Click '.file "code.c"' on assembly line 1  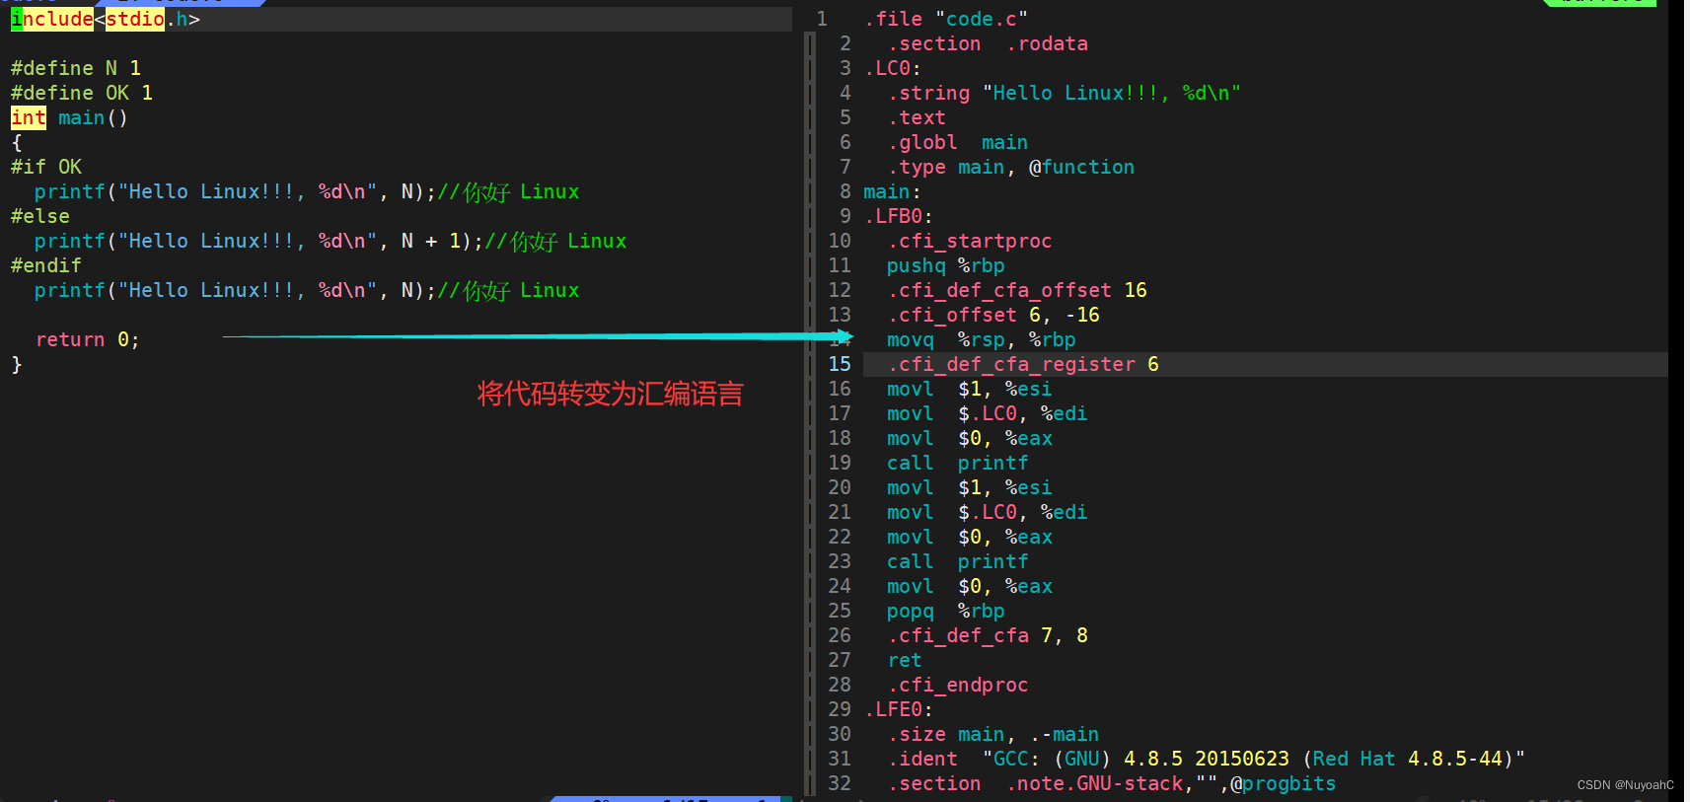point(946,19)
